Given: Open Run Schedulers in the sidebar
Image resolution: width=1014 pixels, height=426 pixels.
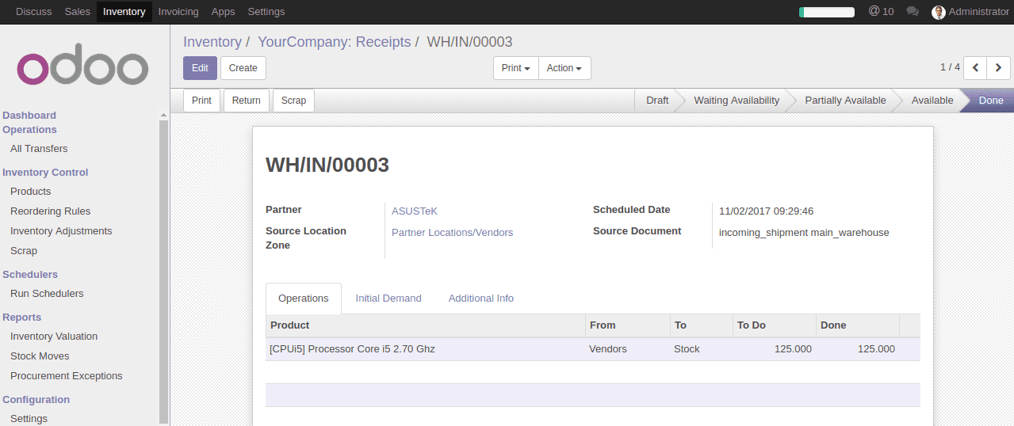Looking at the screenshot, I should coord(47,294).
